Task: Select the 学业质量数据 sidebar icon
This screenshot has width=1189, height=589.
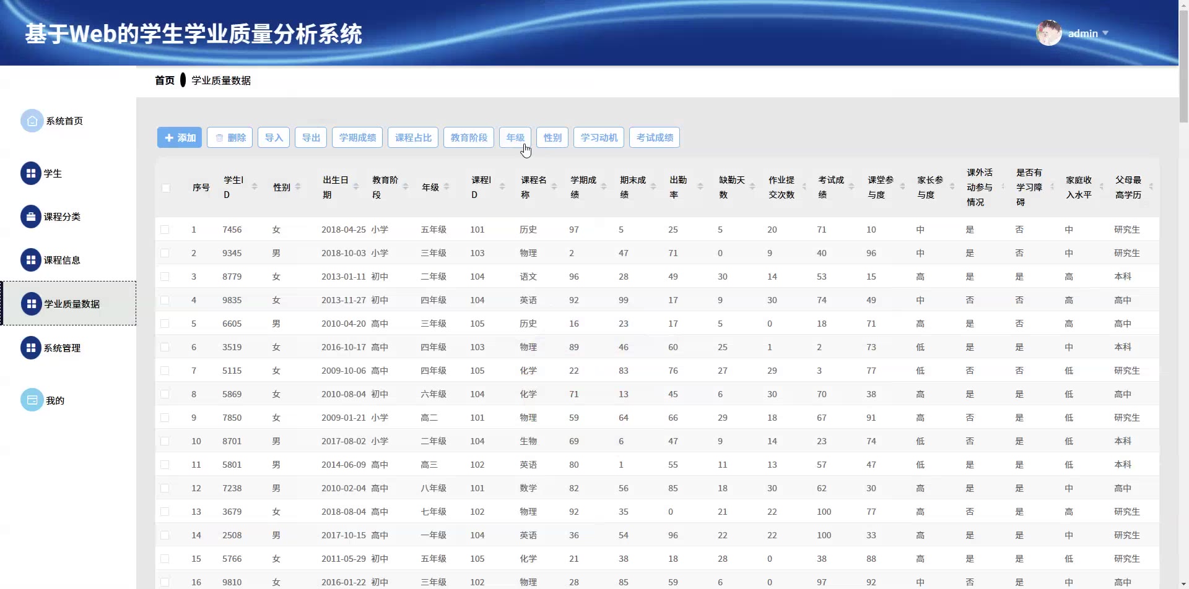Action: 31,304
